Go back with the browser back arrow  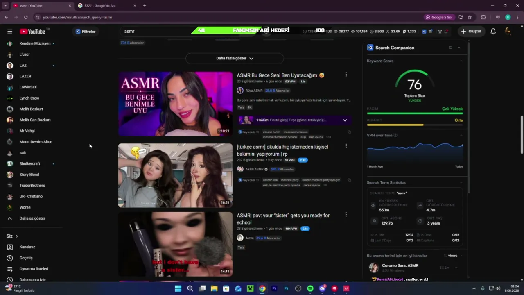pyautogui.click(x=6, y=17)
